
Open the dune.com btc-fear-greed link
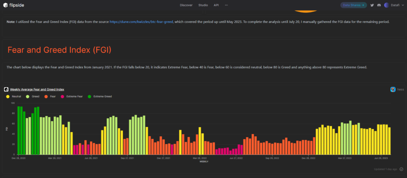click(142, 21)
